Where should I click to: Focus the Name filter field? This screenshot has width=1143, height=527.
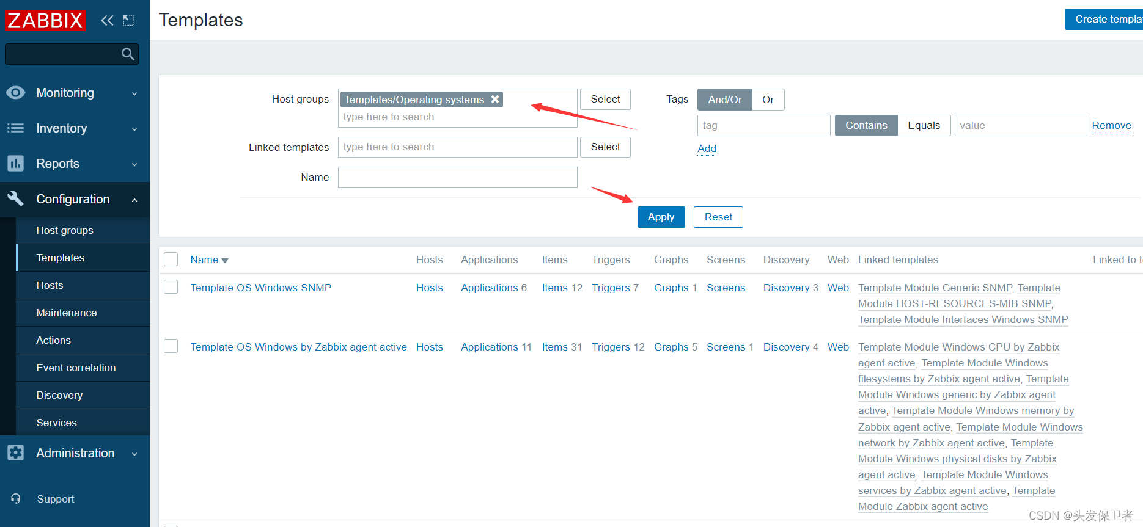(457, 177)
